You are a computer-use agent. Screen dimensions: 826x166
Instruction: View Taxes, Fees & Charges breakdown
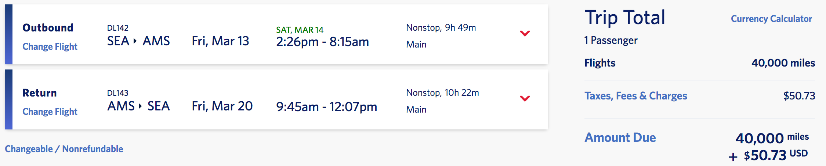[635, 96]
